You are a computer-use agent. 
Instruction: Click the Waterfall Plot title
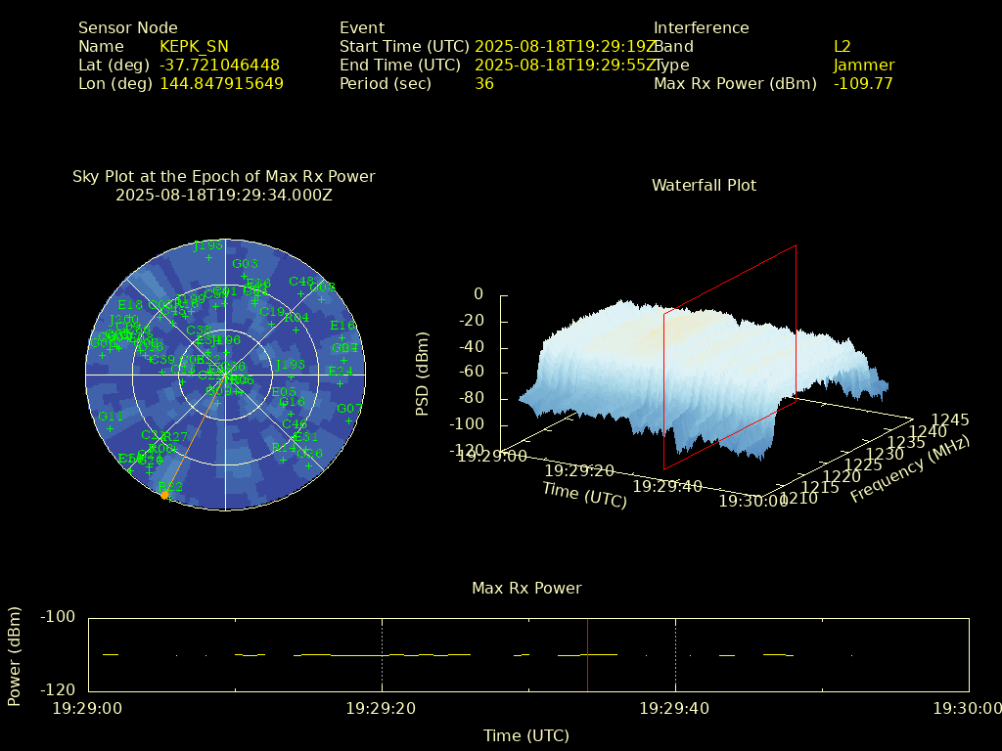click(x=704, y=185)
